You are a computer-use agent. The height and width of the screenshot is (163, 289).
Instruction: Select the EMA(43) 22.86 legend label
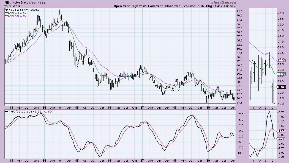tap(17, 16)
